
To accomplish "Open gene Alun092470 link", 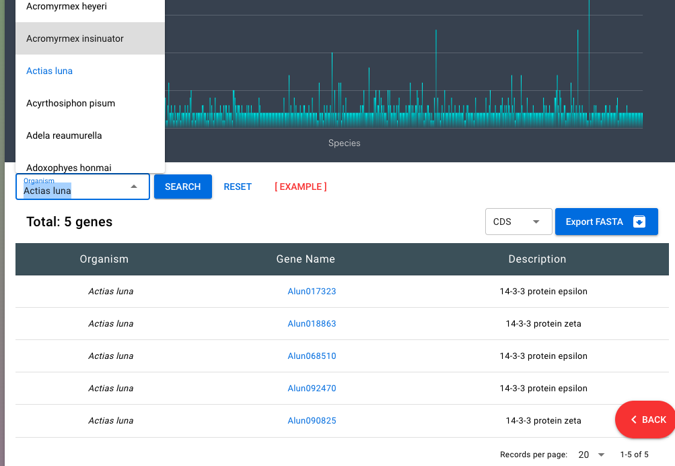I will (312, 389).
